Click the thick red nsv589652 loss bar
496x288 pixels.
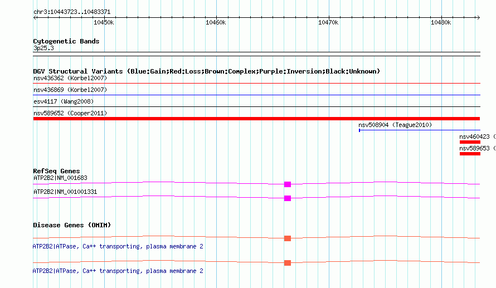[x=256, y=119]
